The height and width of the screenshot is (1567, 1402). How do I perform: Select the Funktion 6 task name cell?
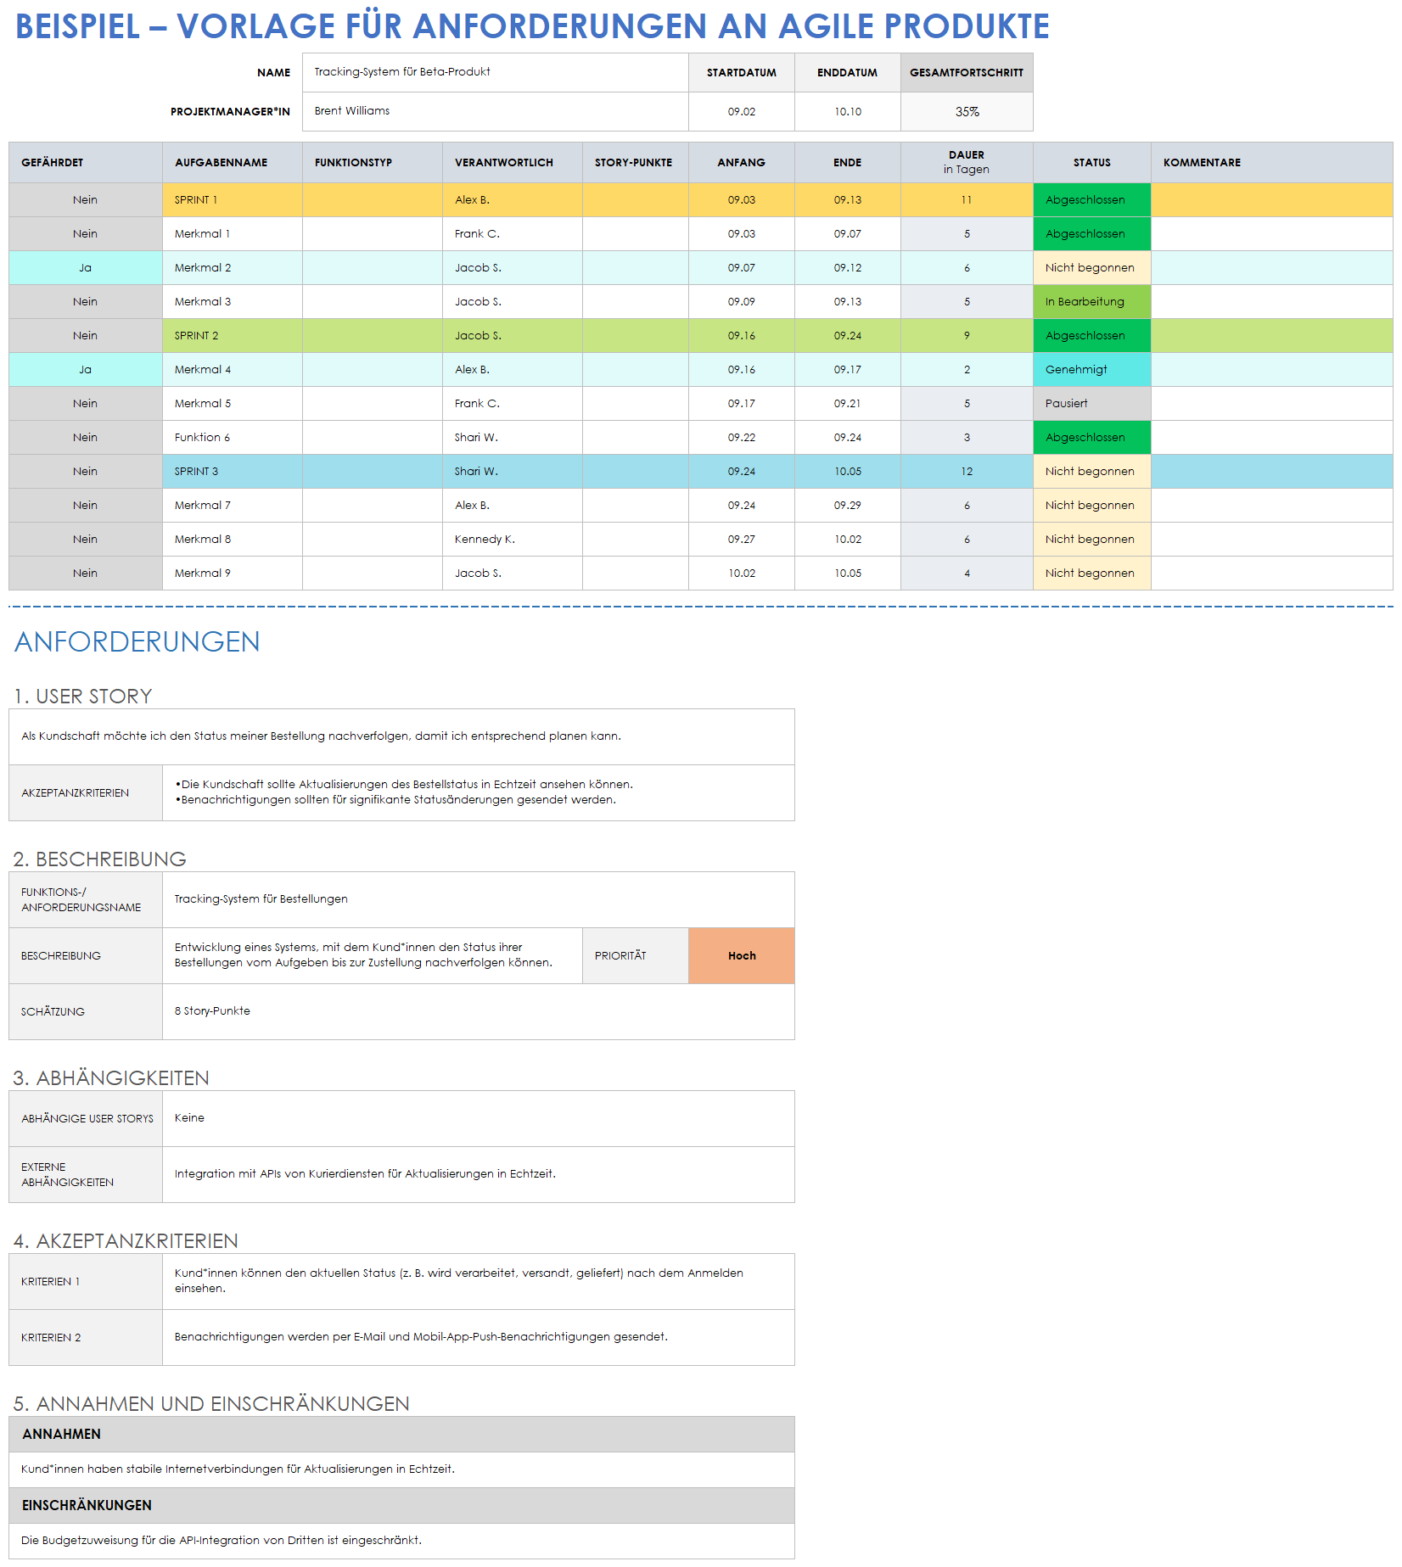pos(232,437)
